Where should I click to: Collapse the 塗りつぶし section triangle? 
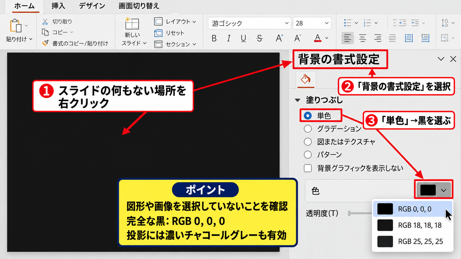coord(297,100)
